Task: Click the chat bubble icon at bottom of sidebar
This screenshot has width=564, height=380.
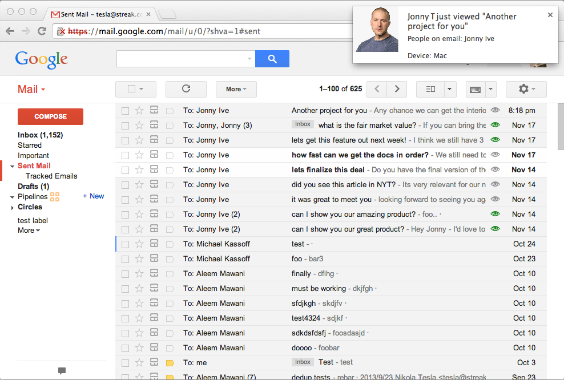Action: tap(62, 371)
